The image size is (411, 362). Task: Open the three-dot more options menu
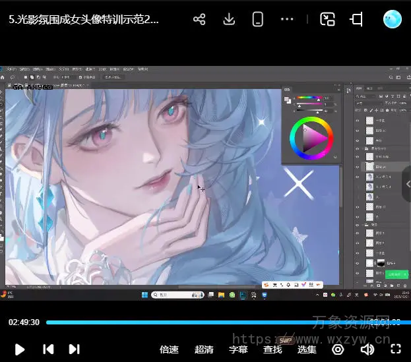click(287, 20)
